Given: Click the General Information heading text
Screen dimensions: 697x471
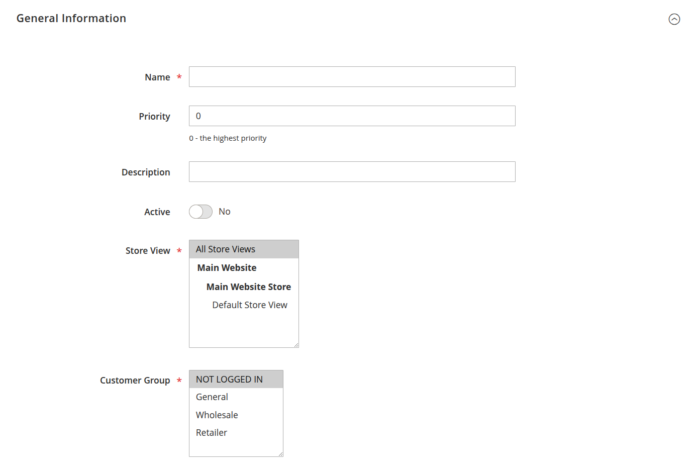Looking at the screenshot, I should [71, 19].
